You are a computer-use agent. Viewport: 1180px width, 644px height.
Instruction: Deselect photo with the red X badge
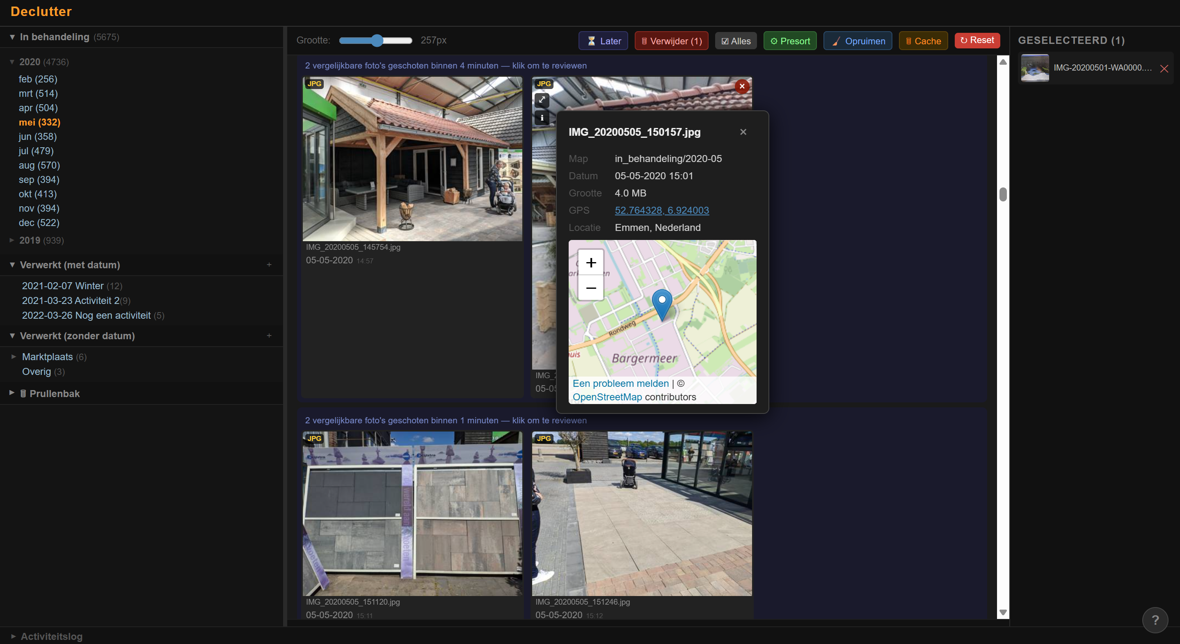[742, 86]
